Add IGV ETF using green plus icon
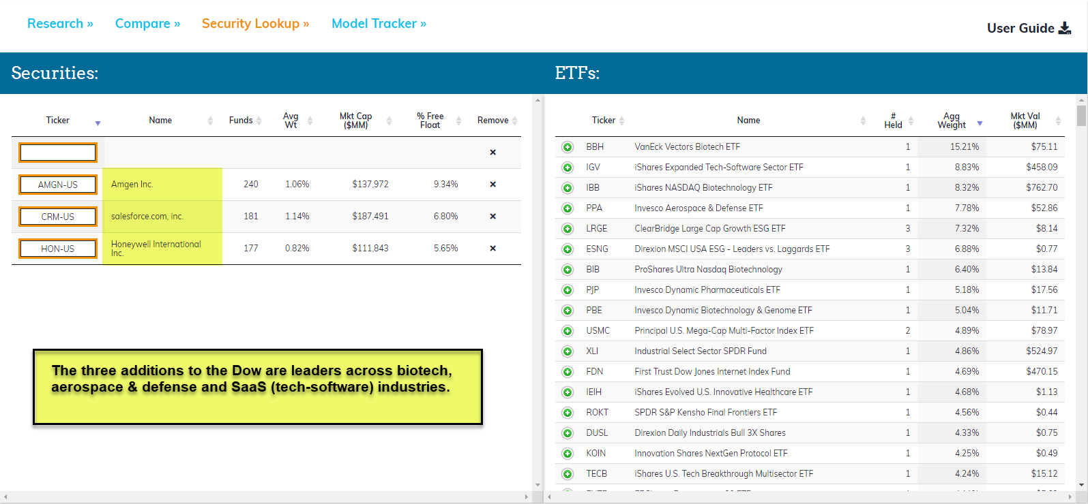 point(568,168)
